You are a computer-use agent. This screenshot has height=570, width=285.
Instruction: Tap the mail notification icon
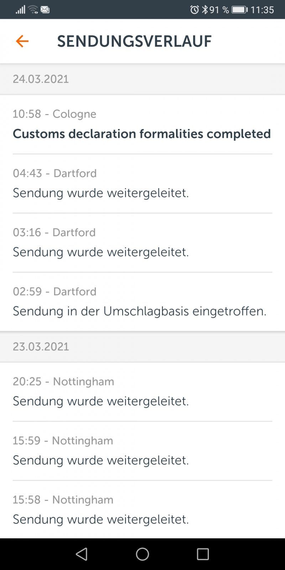pos(45,10)
